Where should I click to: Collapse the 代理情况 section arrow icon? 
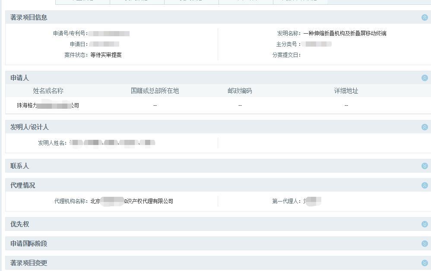424,186
